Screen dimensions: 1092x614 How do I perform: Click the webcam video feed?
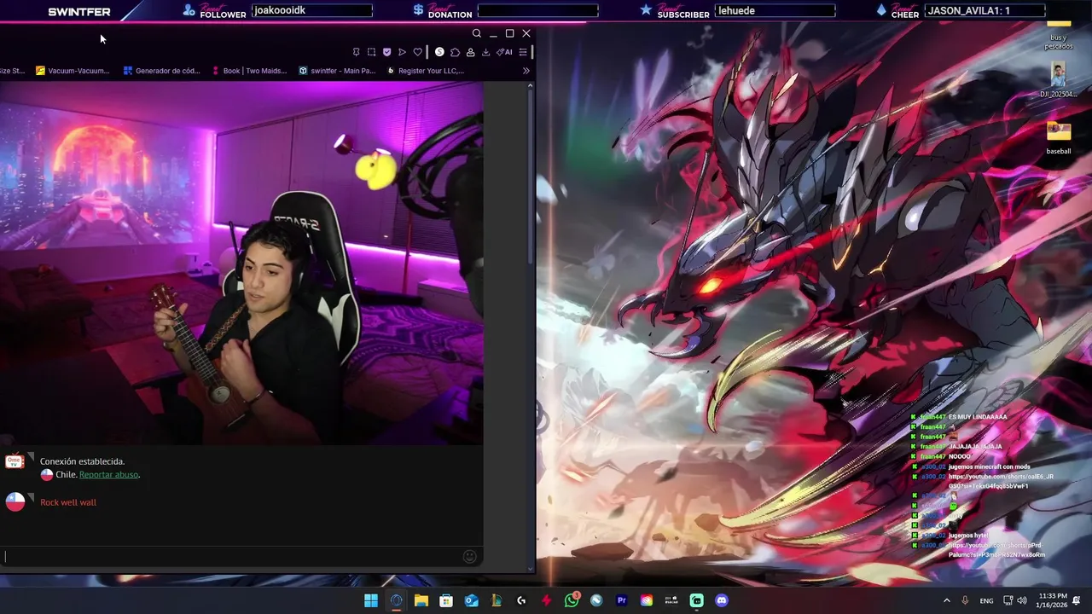pos(241,264)
